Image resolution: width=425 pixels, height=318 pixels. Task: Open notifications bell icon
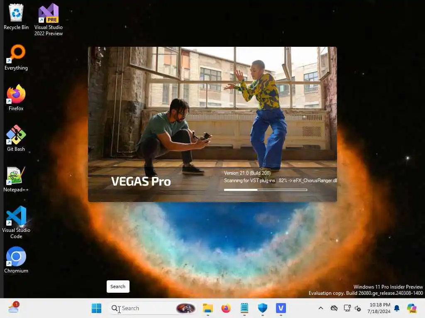[x=397, y=308]
